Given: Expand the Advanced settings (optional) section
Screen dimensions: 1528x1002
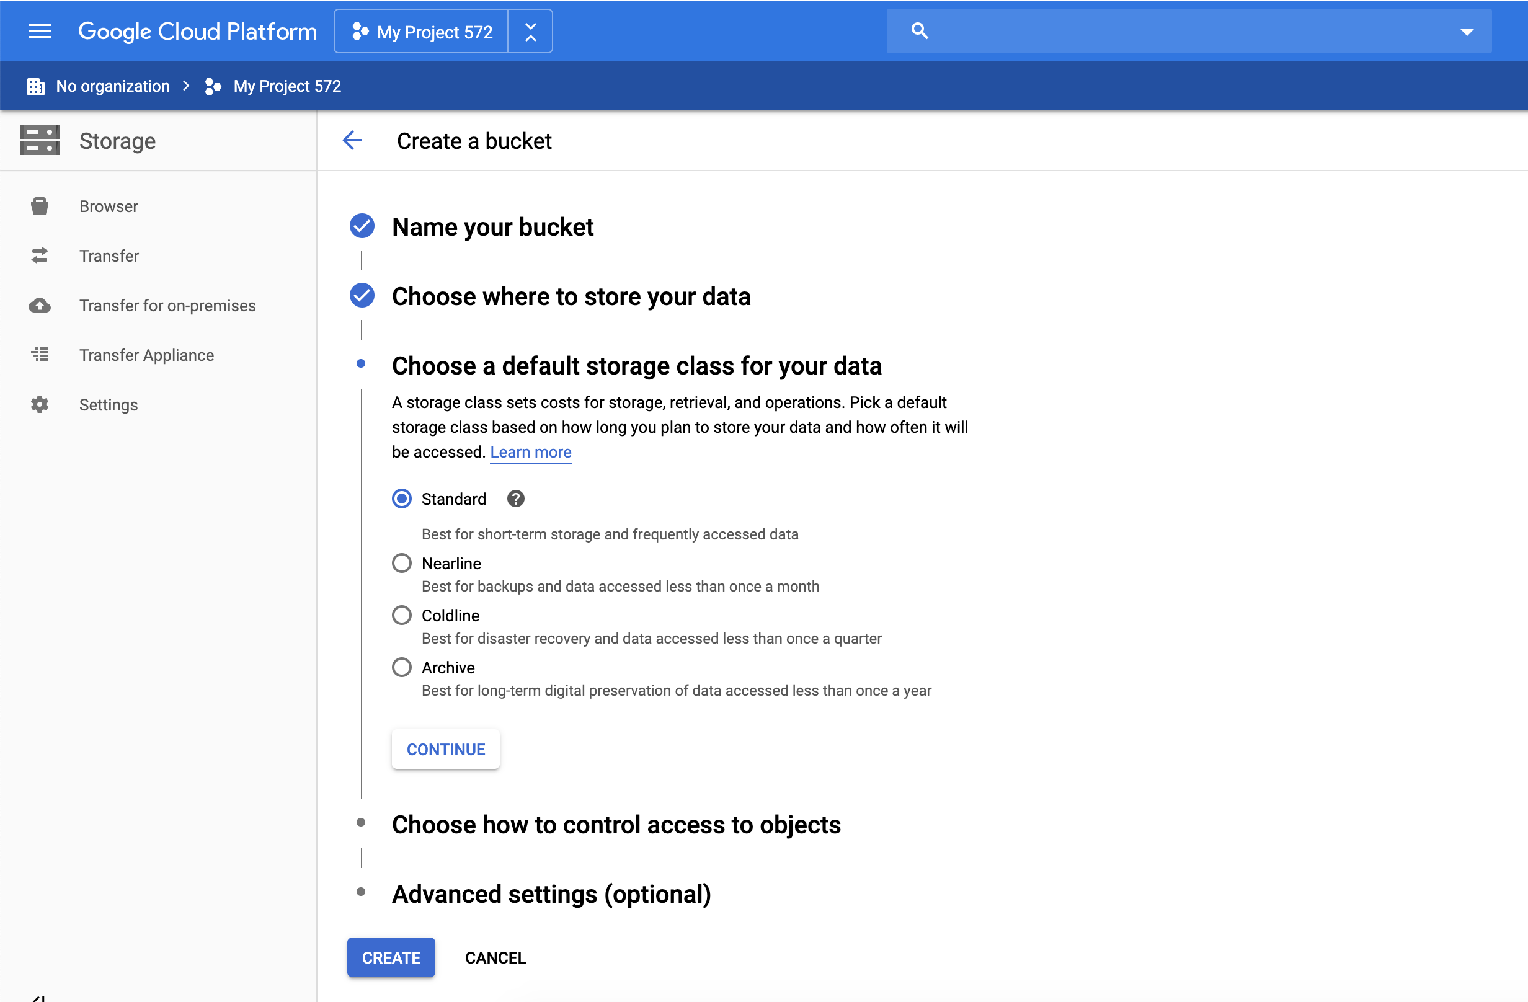Looking at the screenshot, I should 551,894.
